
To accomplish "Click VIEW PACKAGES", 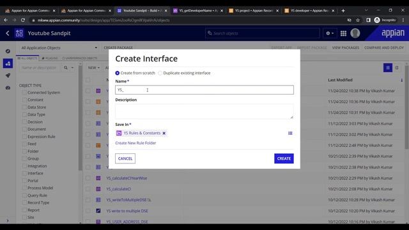I will [345, 48].
